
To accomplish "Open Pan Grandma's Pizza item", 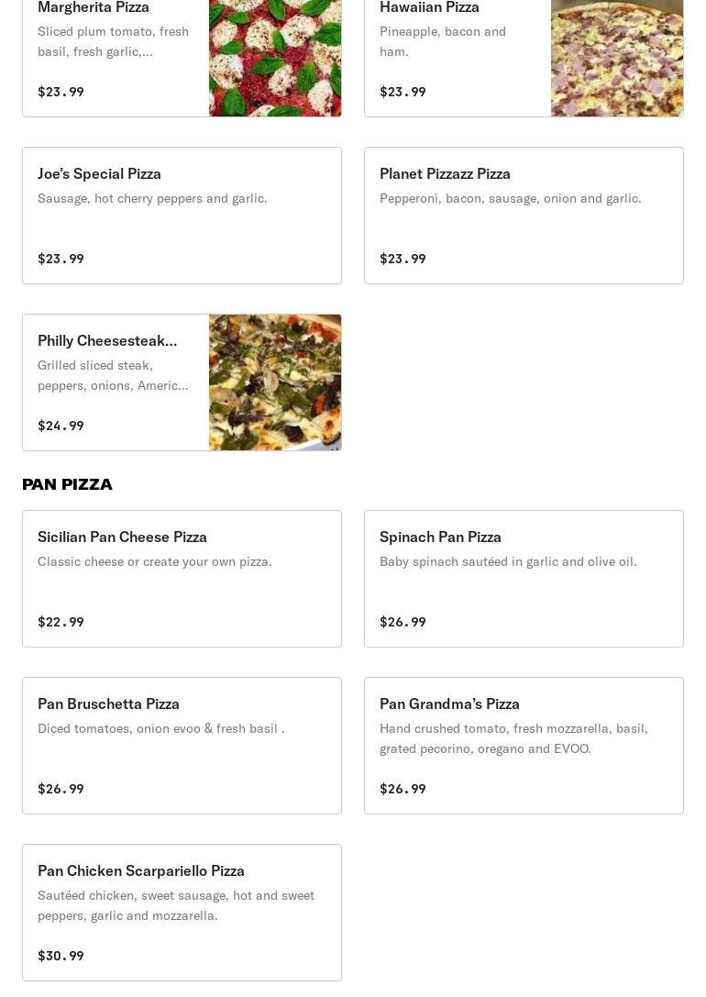I will pos(449,703).
